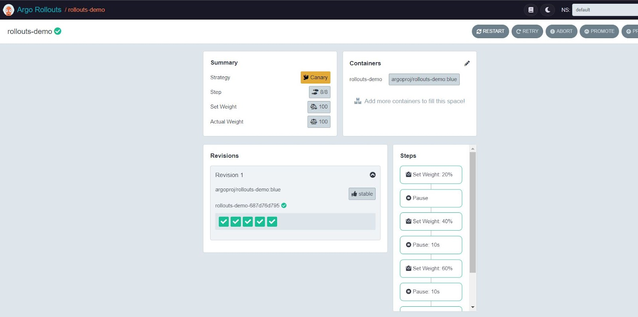Screen dimensions: 638x317
Task: Click the Steps scrollbar down arrow
Action: click(x=473, y=307)
